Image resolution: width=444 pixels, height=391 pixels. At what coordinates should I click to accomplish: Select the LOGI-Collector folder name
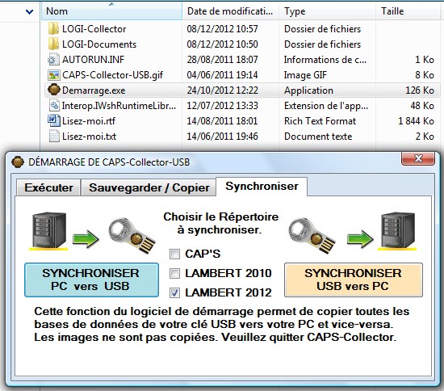94,29
